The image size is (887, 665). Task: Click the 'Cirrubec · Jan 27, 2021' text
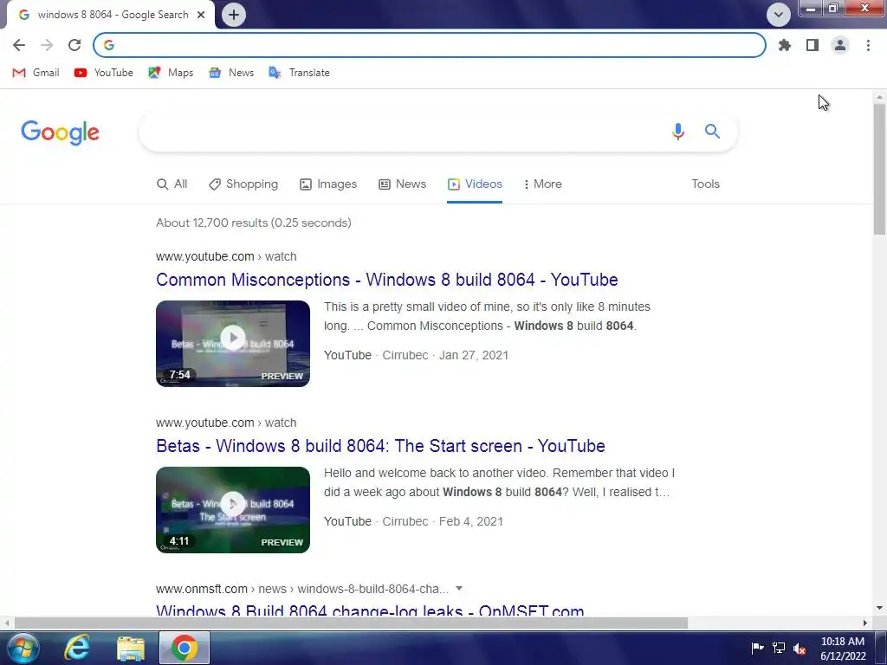445,356
